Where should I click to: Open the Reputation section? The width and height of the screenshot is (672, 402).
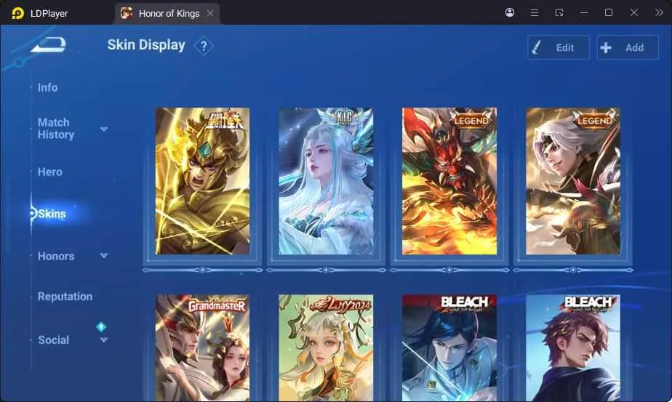(65, 297)
